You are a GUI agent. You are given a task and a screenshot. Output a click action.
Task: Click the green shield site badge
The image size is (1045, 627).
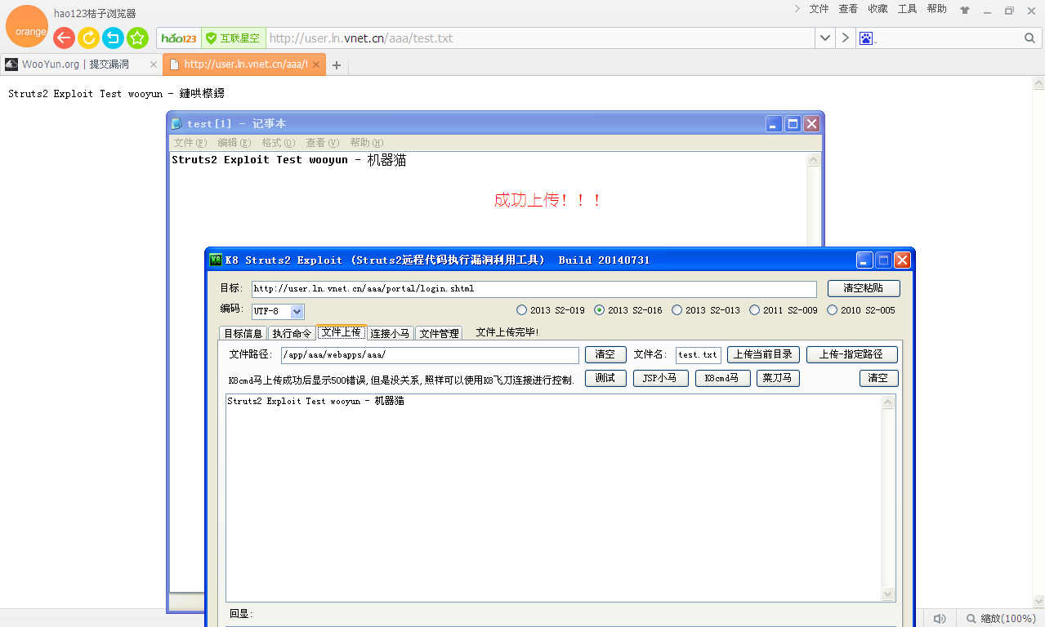coord(233,38)
